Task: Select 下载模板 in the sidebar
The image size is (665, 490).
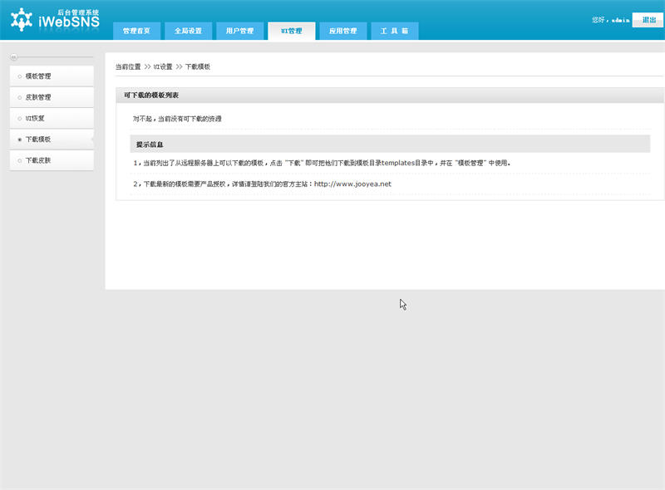Action: tap(52, 140)
